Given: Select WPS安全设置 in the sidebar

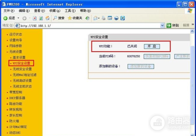Looking at the screenshot, I should click(x=22, y=63).
